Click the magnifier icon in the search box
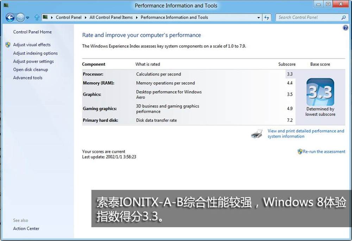The height and width of the screenshot is (241, 352). click(x=344, y=17)
